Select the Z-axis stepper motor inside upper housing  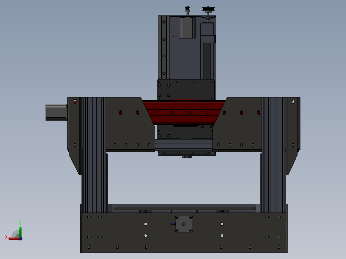[x=187, y=28]
